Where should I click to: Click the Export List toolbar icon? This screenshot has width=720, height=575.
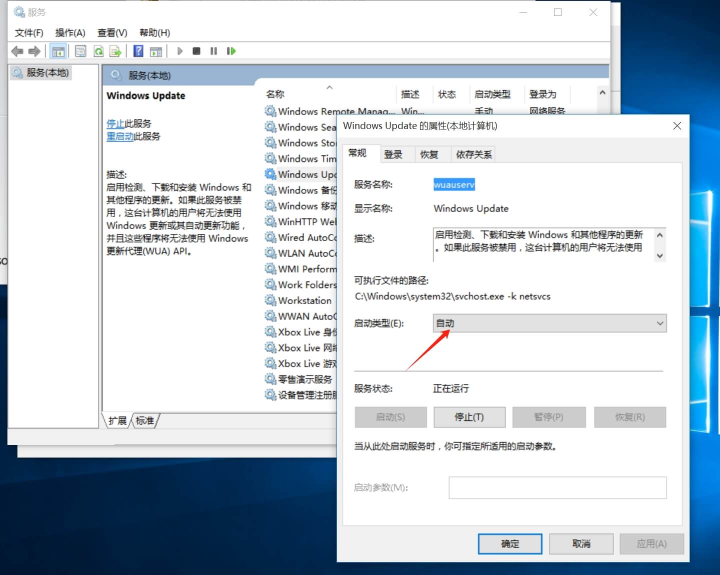(115, 51)
